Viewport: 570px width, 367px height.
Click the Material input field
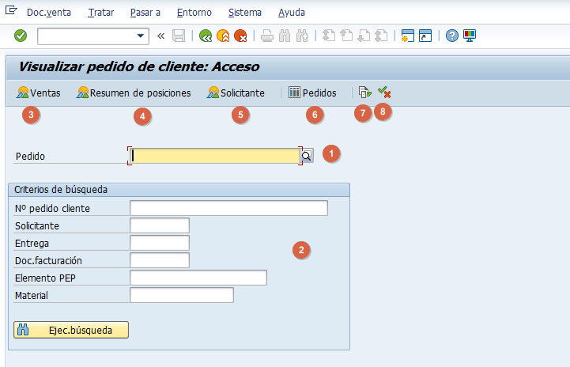[182, 295]
